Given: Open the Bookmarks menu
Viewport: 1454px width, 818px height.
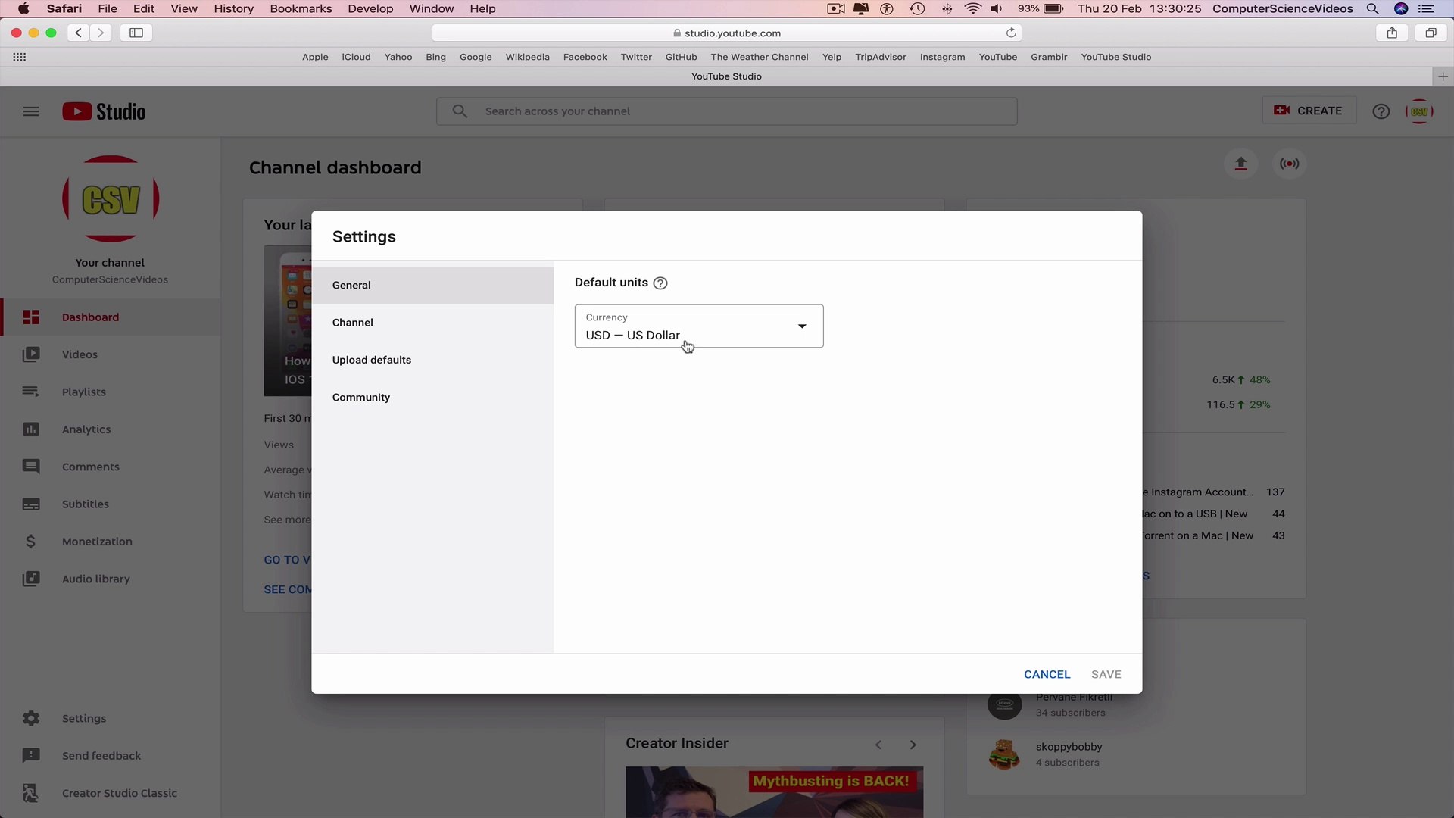Looking at the screenshot, I should (301, 8).
